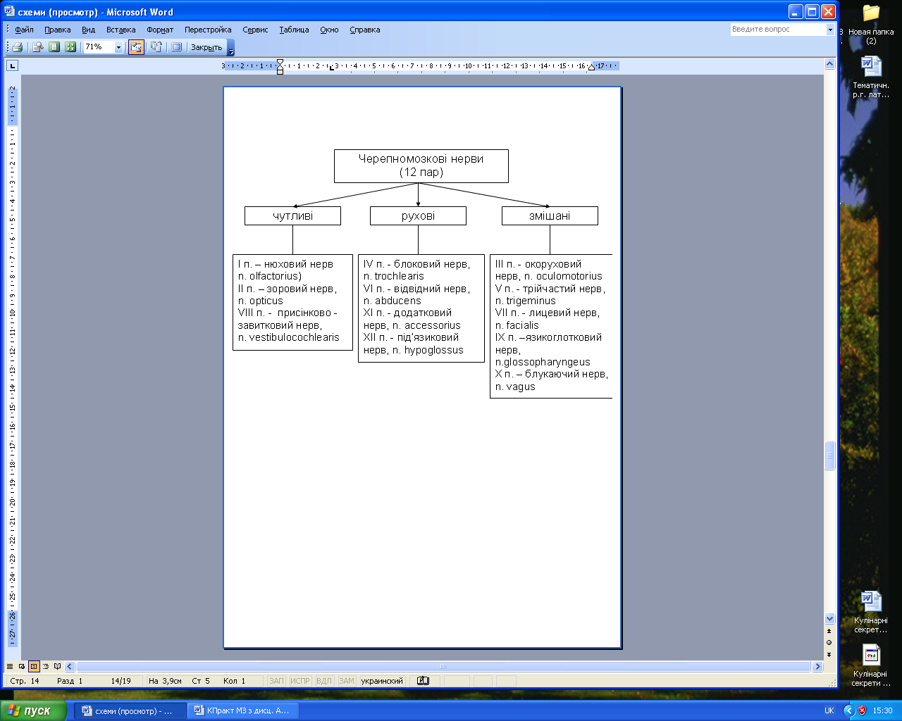
Task: Toggle the View Ruler button
Action: (136, 47)
